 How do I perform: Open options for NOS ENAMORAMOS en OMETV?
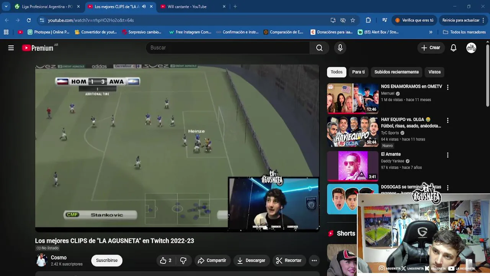tap(448, 87)
